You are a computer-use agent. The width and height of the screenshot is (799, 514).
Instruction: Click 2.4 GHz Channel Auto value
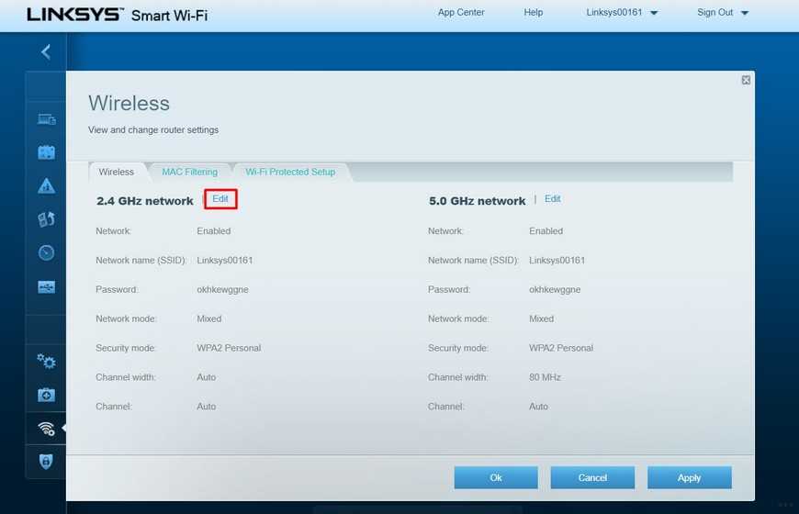pyautogui.click(x=207, y=407)
